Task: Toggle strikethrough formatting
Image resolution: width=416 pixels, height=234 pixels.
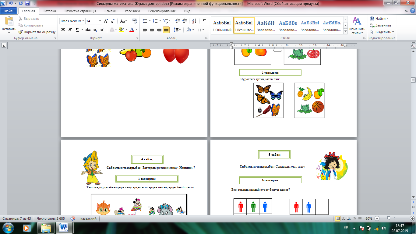Action: [88, 30]
